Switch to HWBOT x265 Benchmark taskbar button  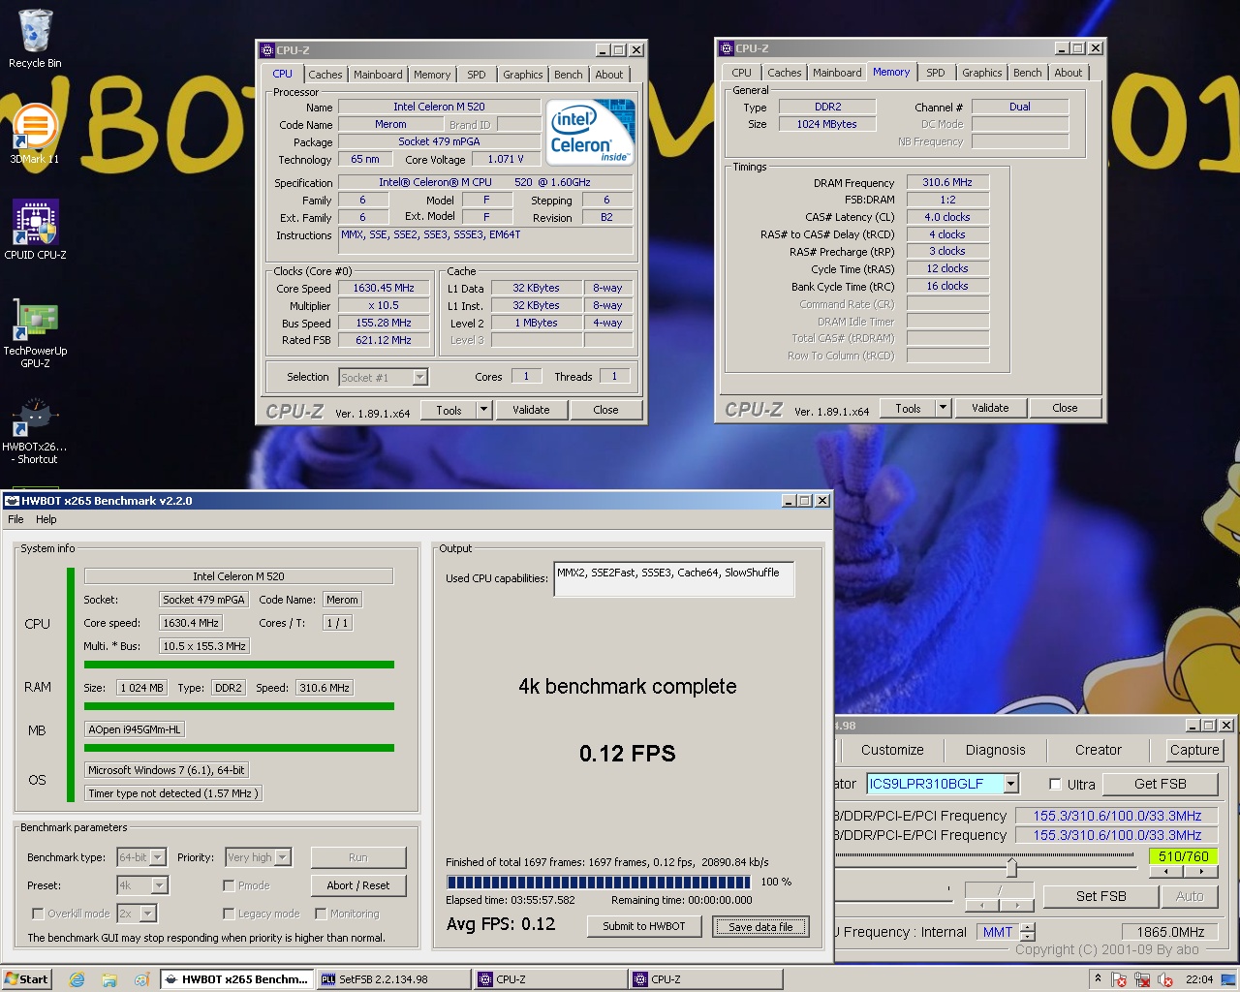point(235,979)
